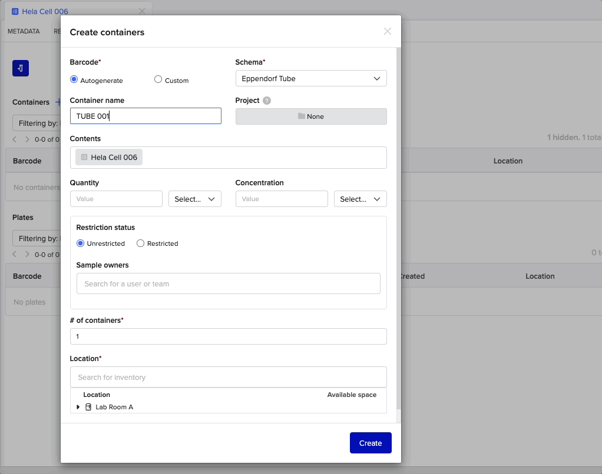Viewport: 602px width, 474px height.
Task: Select the Autogenerate barcode option
Action: 74,79
